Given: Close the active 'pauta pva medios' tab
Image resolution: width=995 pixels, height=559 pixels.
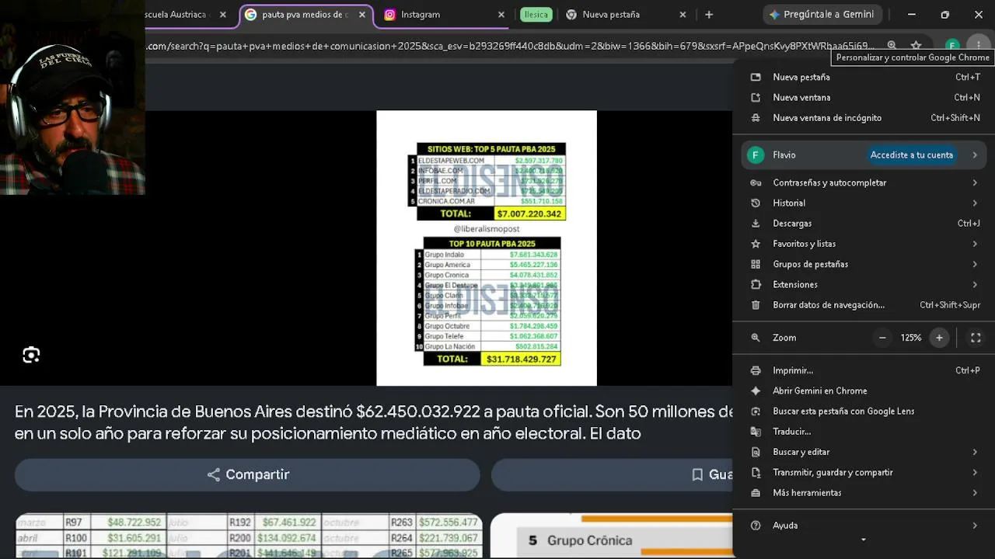Looking at the screenshot, I should [362, 15].
